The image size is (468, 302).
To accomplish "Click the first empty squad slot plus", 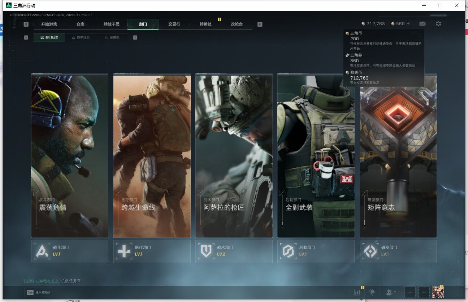I will tap(409, 293).
